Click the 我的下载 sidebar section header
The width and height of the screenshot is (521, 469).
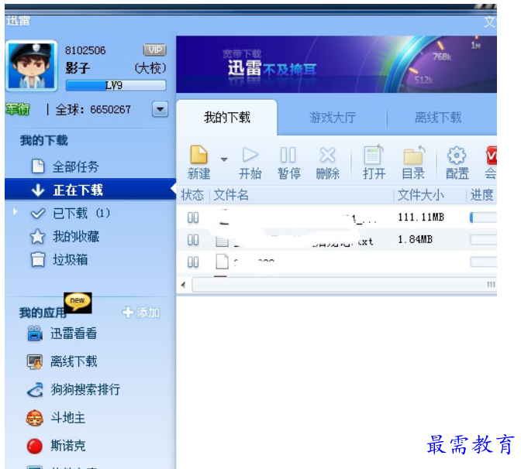(x=44, y=141)
